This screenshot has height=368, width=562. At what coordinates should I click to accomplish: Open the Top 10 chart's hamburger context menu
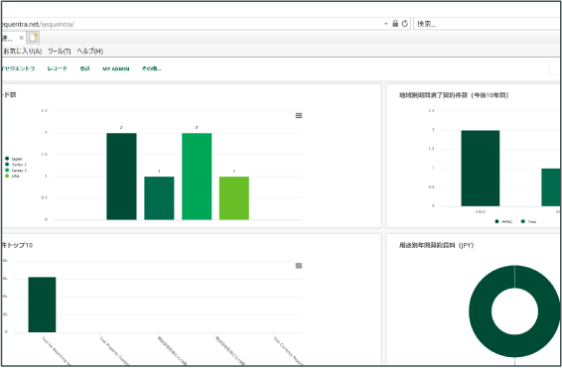(299, 266)
